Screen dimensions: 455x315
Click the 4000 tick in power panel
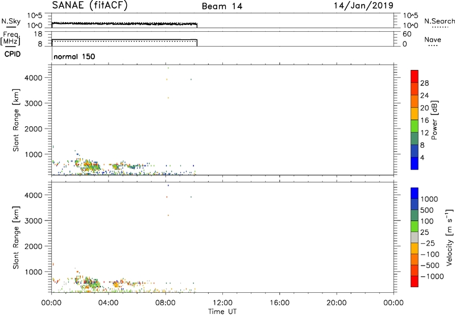(x=33, y=78)
